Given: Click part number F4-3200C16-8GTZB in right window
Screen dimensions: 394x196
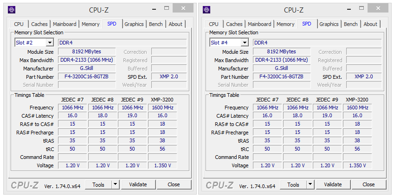Looking at the screenshot, I should point(282,76).
